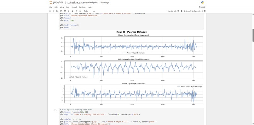The image size is (254, 125).
Task: Open the notebook in JupyterLab
Action: click(x=173, y=11)
